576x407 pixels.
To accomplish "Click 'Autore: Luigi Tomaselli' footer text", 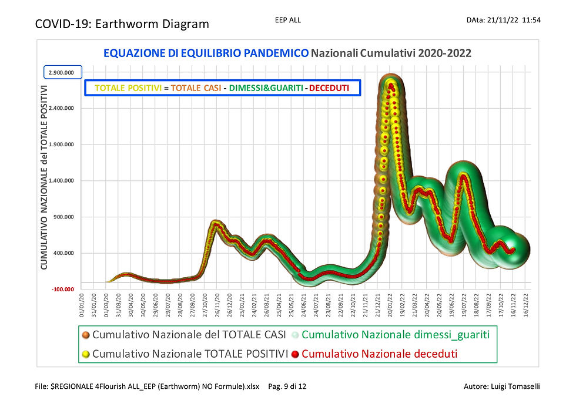I will pyautogui.click(x=502, y=386).
